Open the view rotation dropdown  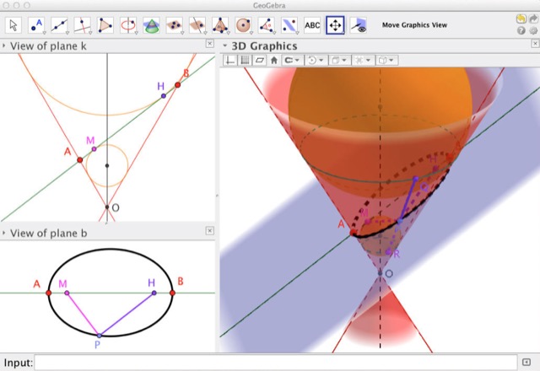(x=317, y=61)
